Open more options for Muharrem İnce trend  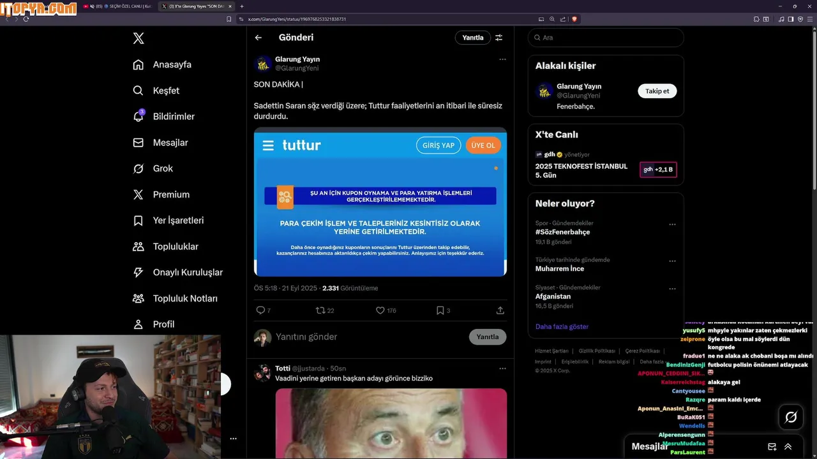pos(672,261)
